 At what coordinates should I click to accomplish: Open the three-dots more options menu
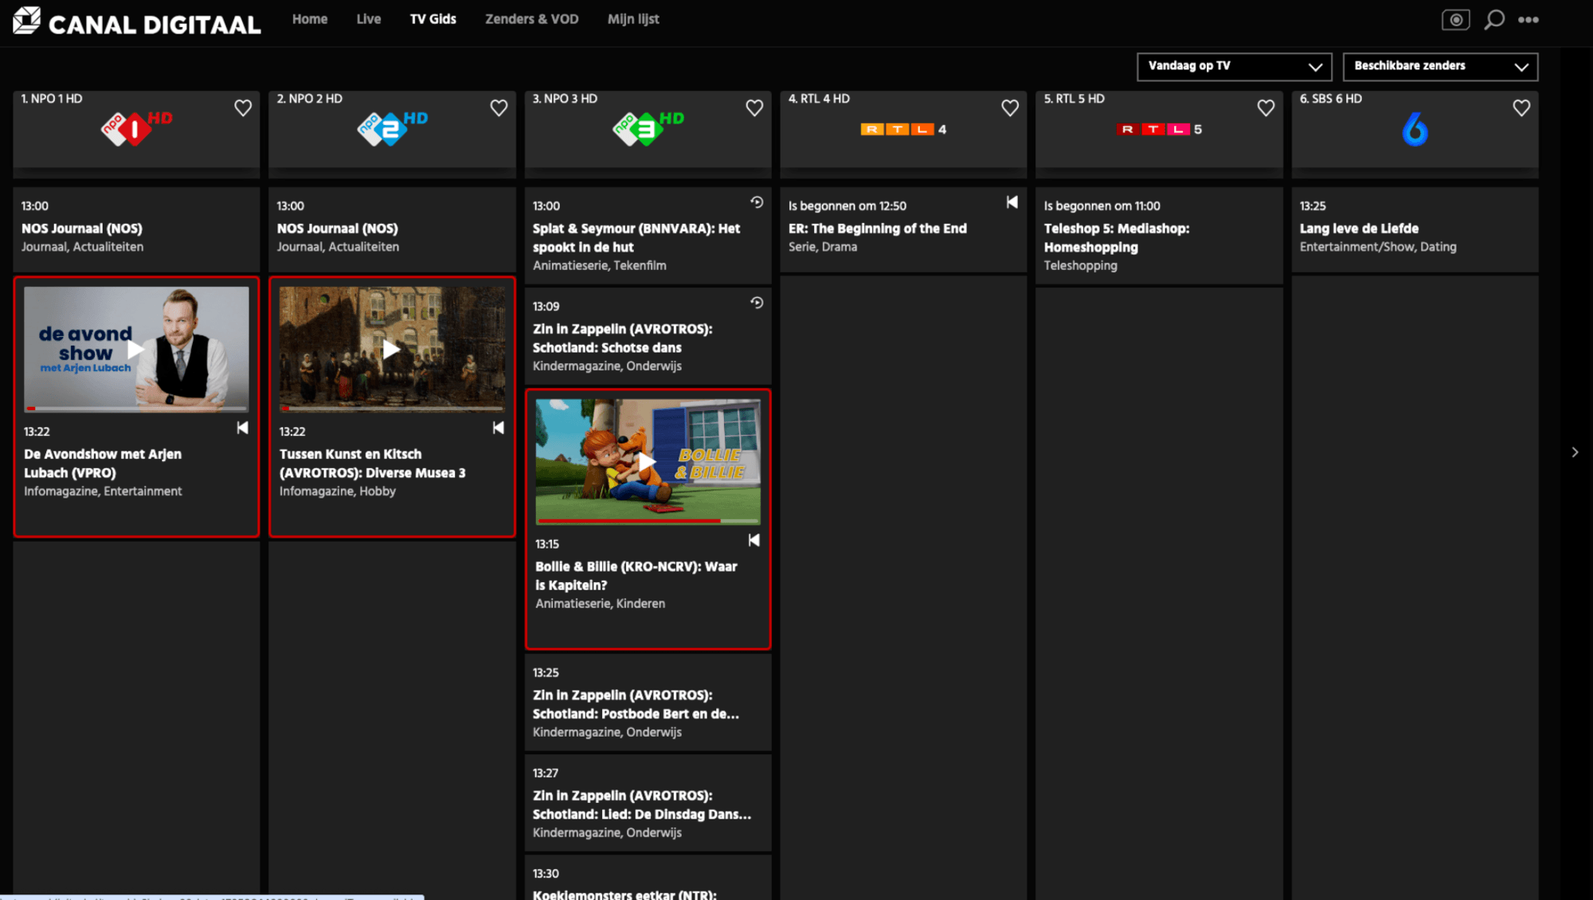click(x=1528, y=20)
